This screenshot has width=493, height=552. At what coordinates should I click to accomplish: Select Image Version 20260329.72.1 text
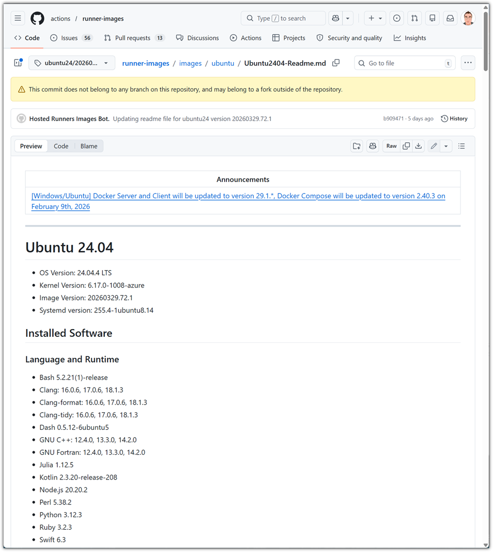86,298
